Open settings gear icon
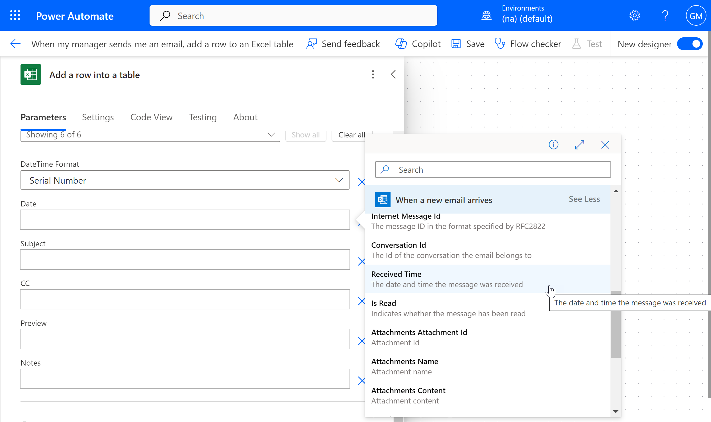The width and height of the screenshot is (711, 422). coord(634,15)
